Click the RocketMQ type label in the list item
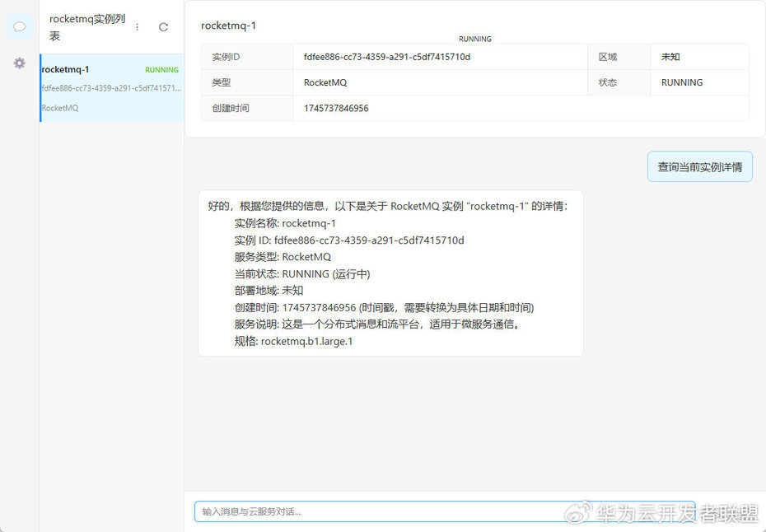The height and width of the screenshot is (532, 766). (60, 108)
